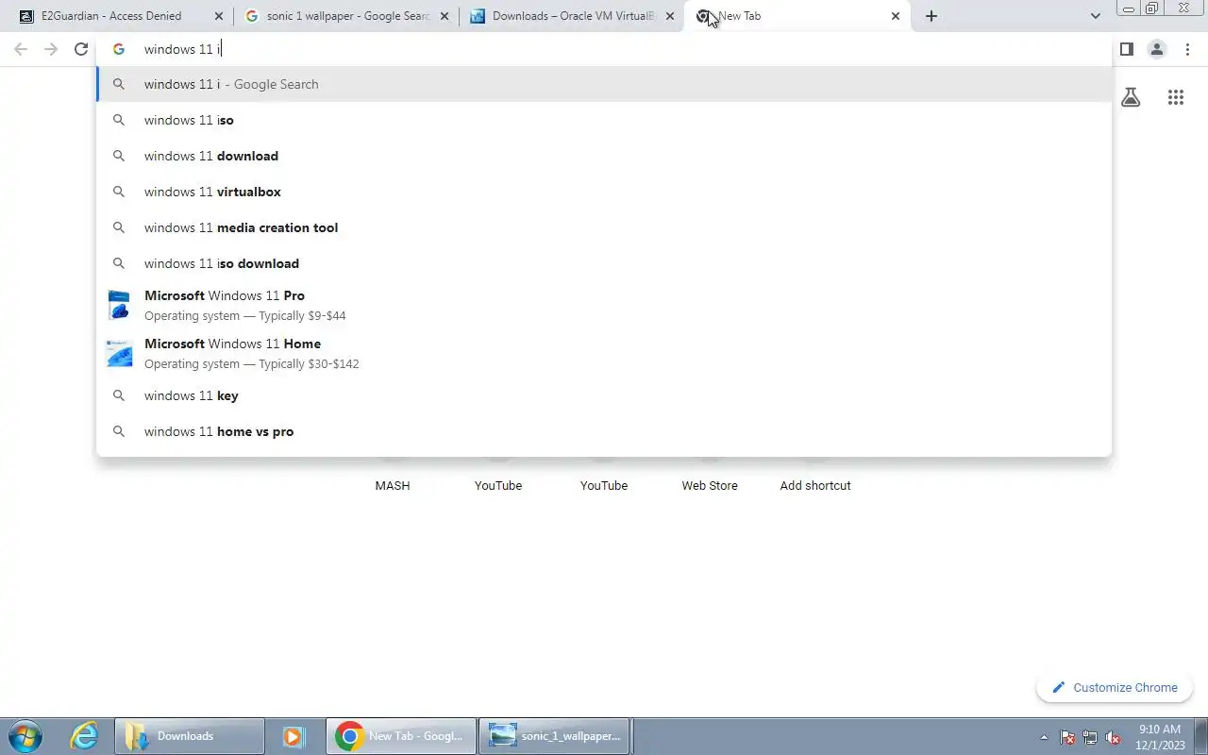Screen dimensions: 1208x755
Task: Click the Customize Chrome button
Action: (1115, 687)
